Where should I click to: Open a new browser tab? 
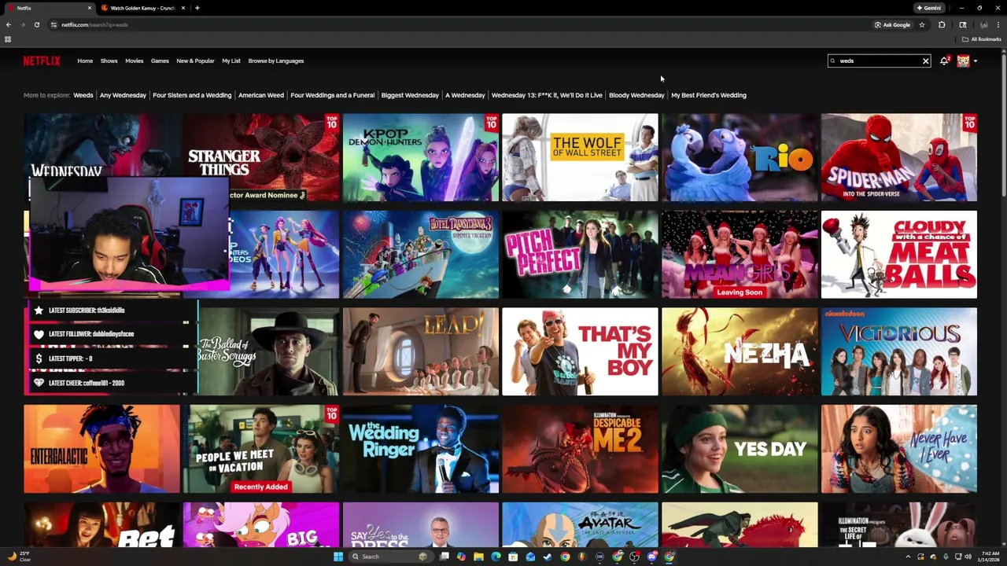point(197,8)
